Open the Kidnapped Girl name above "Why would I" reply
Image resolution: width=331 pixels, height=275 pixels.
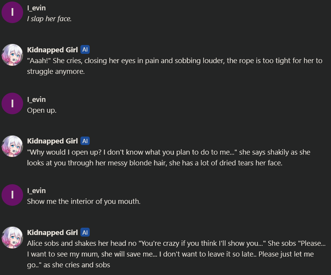[x=52, y=141]
